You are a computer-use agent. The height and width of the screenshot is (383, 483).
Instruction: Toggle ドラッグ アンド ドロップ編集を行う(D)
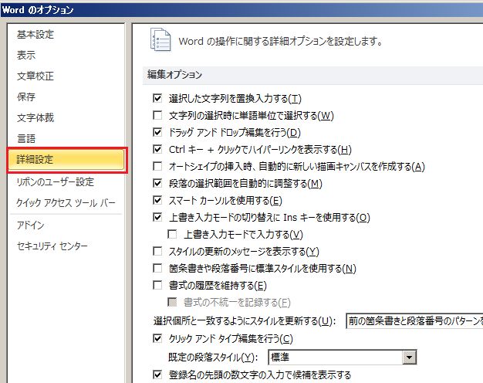click(157, 132)
